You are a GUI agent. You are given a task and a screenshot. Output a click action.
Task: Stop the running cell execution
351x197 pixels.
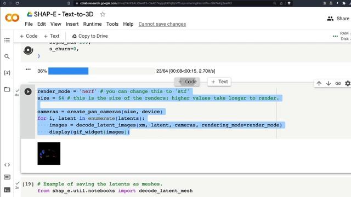pyautogui.click(x=28, y=50)
